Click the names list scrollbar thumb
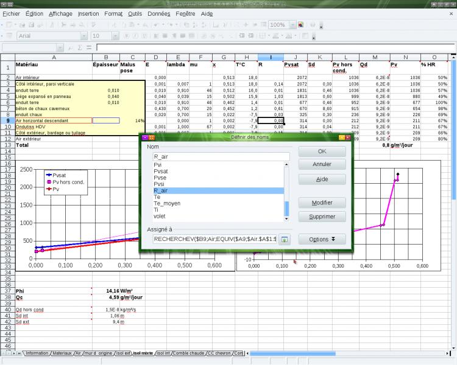This screenshot has height=365, width=457. pyautogui.click(x=286, y=209)
